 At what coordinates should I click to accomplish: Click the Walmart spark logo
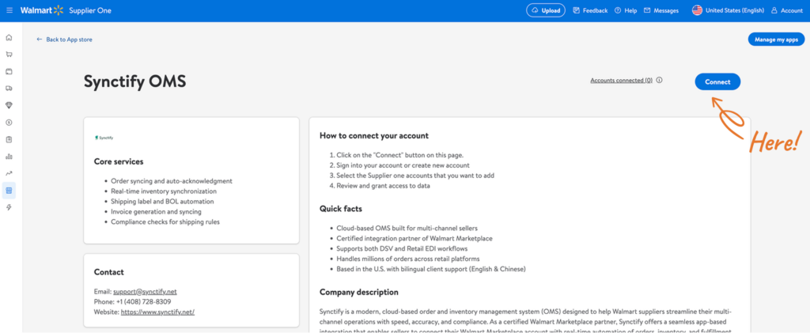coord(58,10)
